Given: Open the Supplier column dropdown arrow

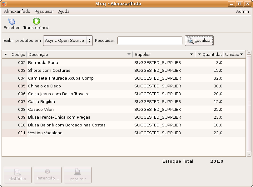Looking at the screenshot, I should (x=191, y=54).
